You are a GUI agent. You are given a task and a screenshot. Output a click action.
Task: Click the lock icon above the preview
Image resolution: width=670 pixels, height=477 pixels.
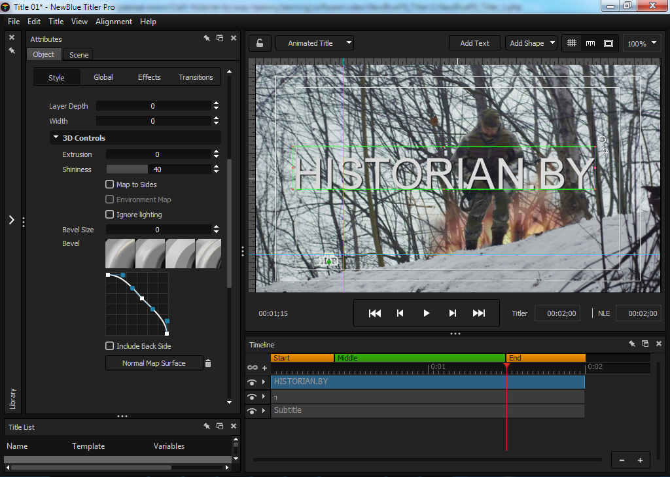[x=260, y=43]
